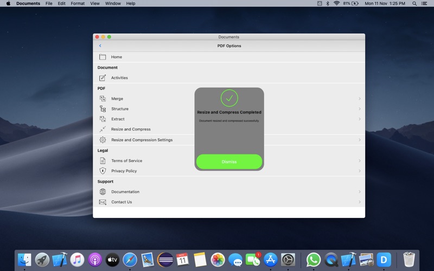Image resolution: width=434 pixels, height=271 pixels.
Task: Open Finder from the dock
Action: tap(24, 260)
